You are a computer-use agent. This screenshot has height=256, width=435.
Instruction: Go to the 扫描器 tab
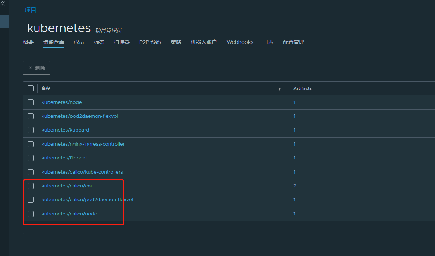click(122, 42)
